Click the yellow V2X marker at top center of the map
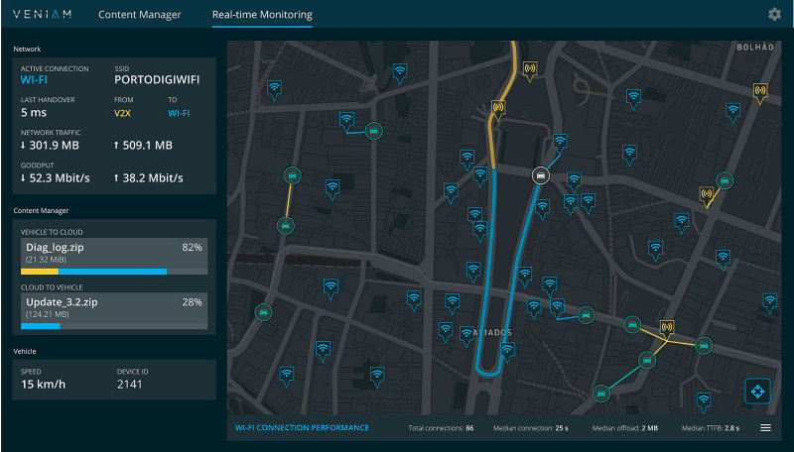Image resolution: width=794 pixels, height=452 pixels. point(529,69)
